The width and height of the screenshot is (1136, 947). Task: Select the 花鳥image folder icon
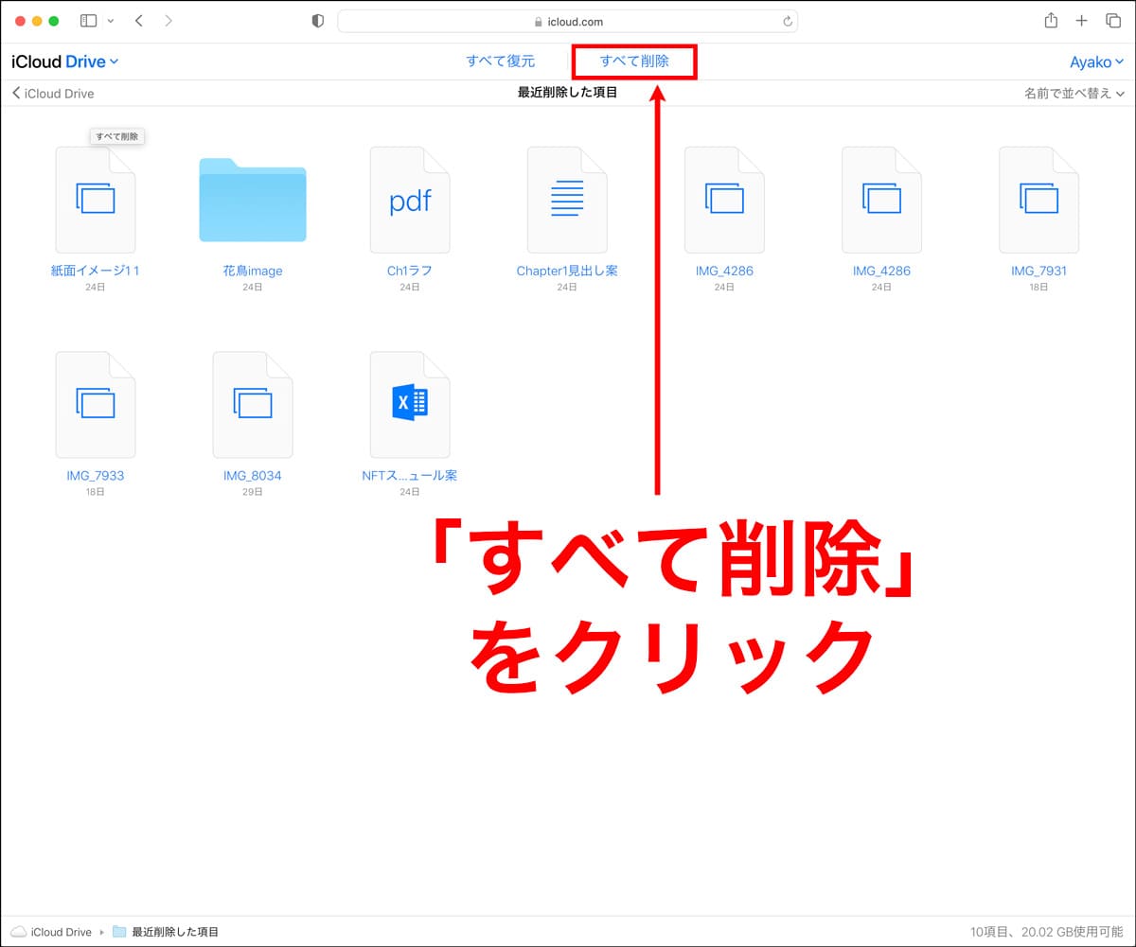253,200
